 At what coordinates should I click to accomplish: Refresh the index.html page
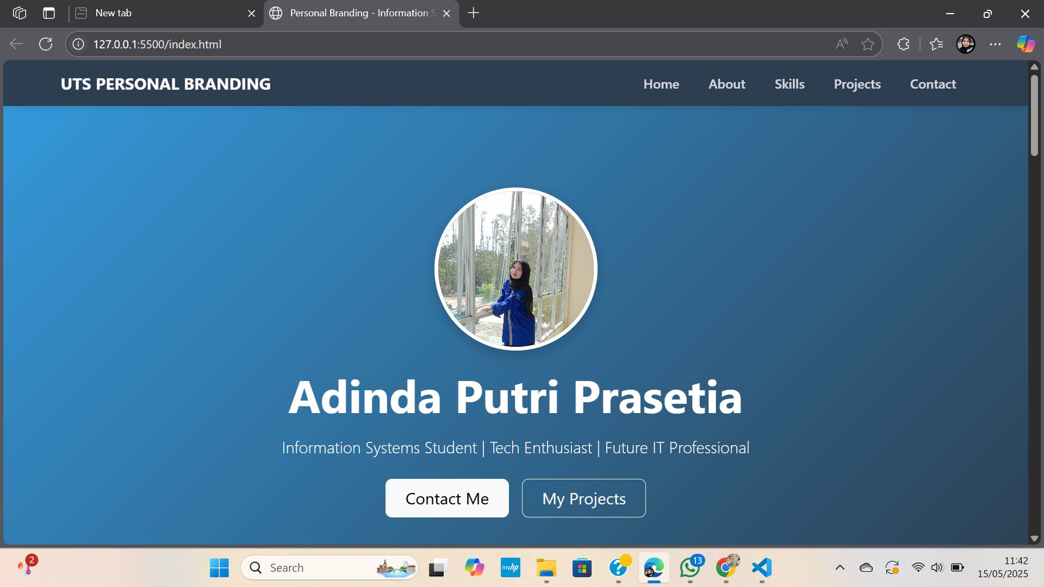46,44
